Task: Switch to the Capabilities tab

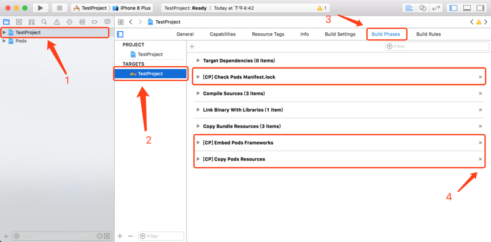Action: tap(223, 34)
